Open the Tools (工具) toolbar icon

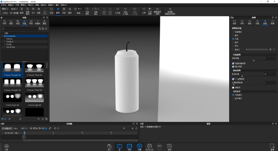(144, 11)
